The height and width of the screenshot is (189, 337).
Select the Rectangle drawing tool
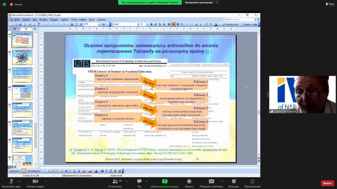click(53, 171)
